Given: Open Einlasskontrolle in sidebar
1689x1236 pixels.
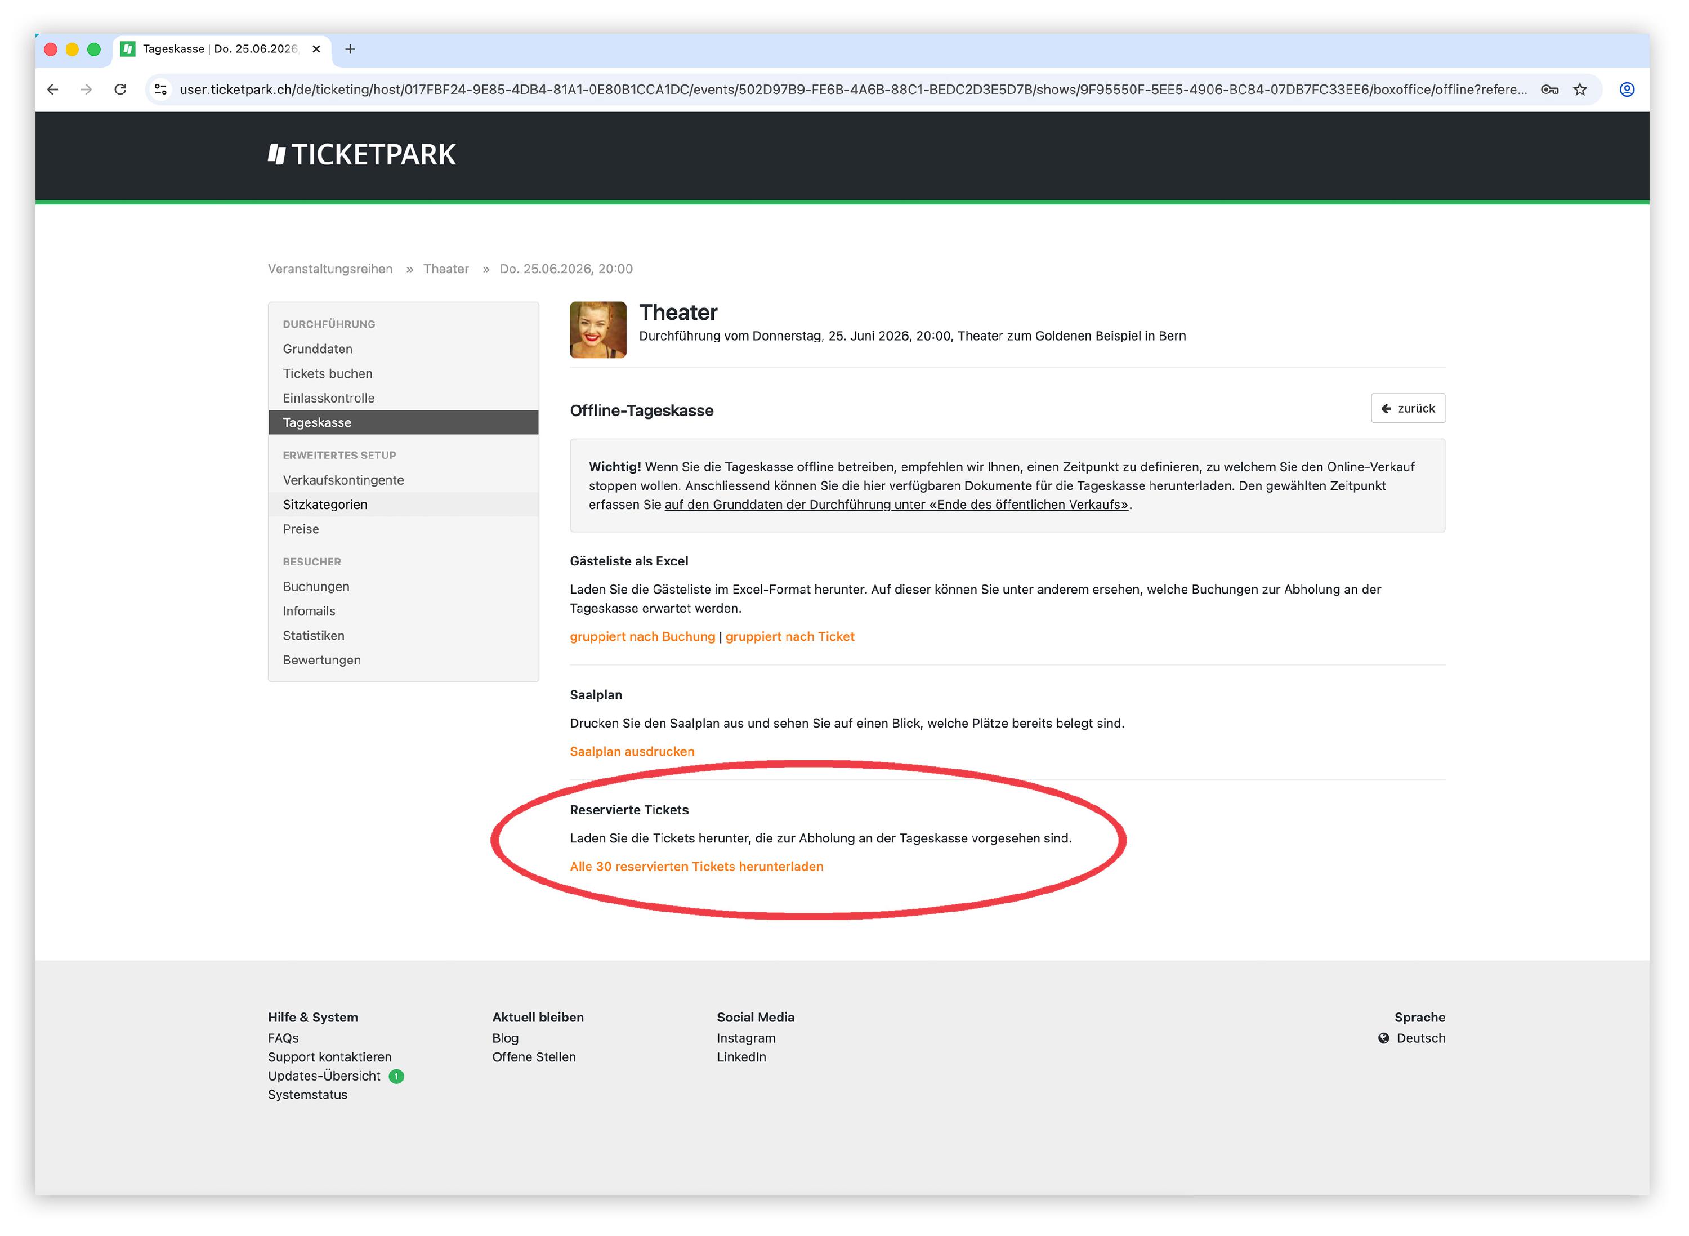Looking at the screenshot, I should pyautogui.click(x=328, y=399).
